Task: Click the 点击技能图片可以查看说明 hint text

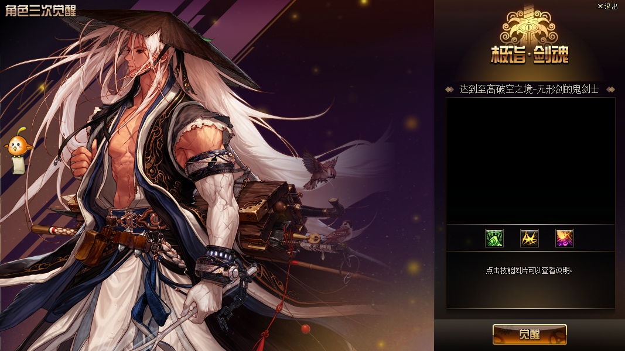Action: pos(529,271)
